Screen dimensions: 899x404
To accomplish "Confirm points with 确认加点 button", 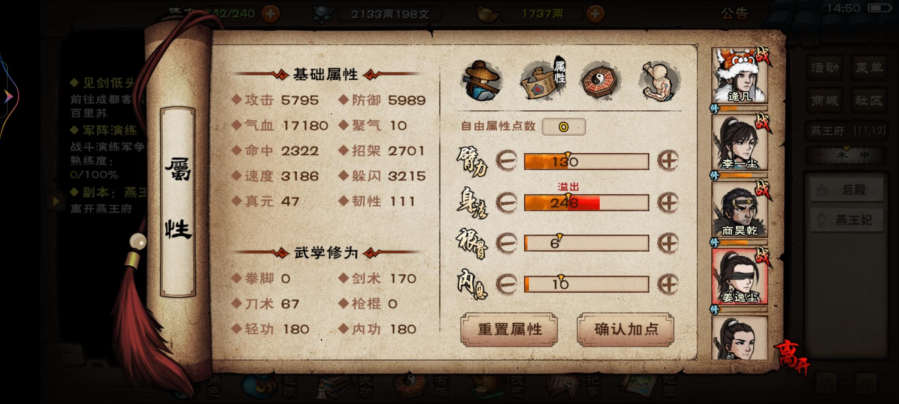I will pos(626,330).
